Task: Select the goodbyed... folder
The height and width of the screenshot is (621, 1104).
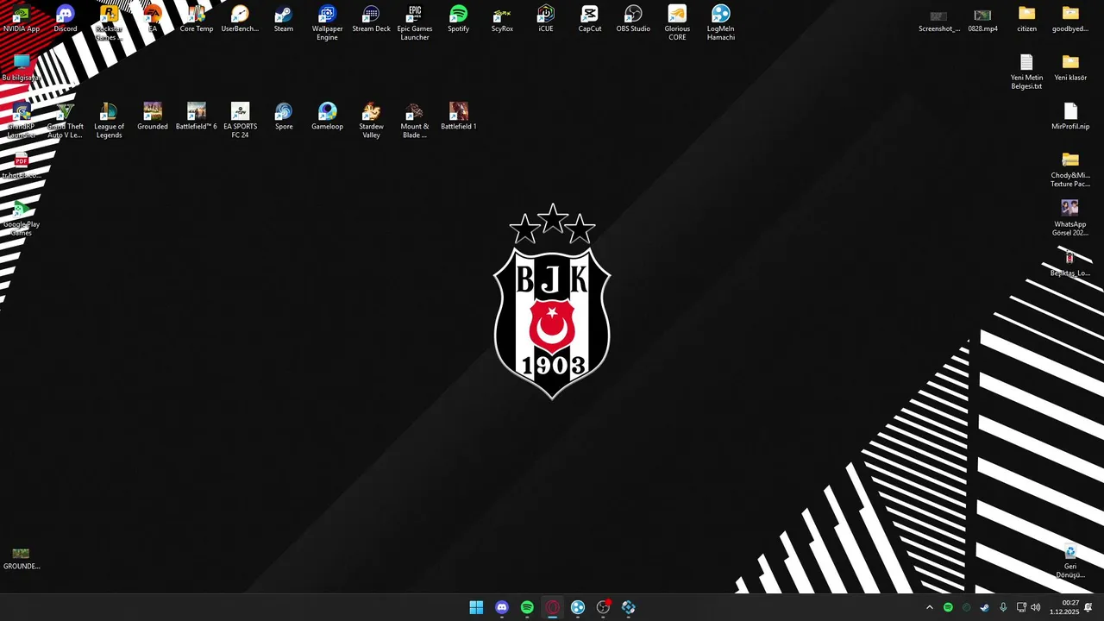Action: click(1070, 19)
